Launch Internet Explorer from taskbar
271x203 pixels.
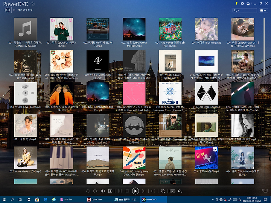(54, 200)
